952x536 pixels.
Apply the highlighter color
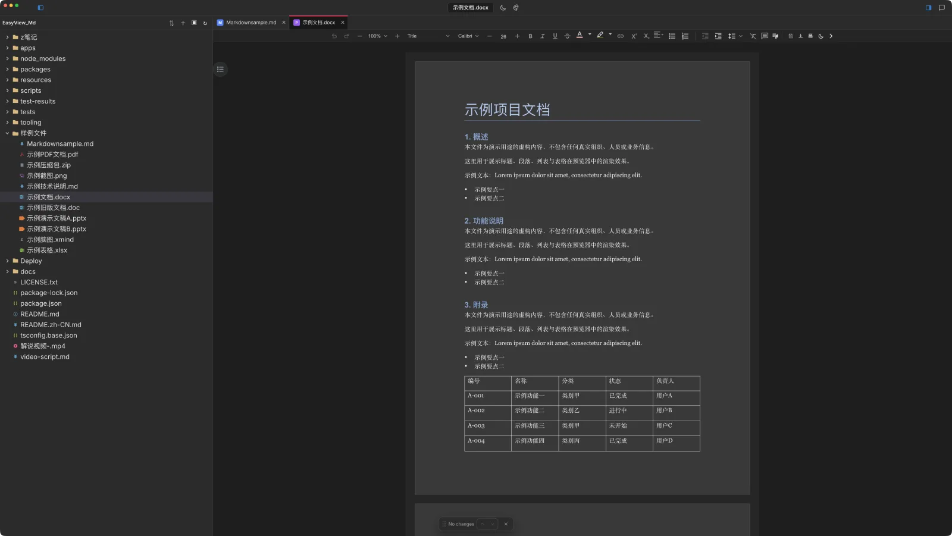(600, 35)
